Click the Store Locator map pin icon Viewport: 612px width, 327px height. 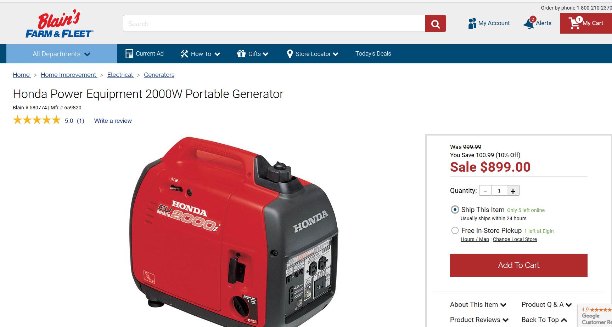pos(290,54)
